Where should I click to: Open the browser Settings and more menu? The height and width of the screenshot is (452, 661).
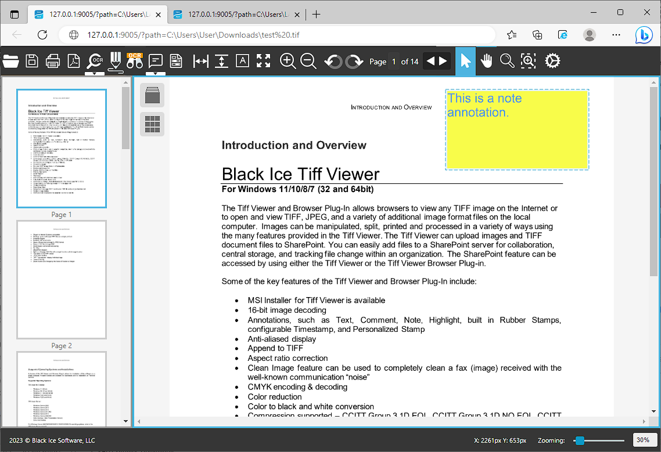click(616, 35)
